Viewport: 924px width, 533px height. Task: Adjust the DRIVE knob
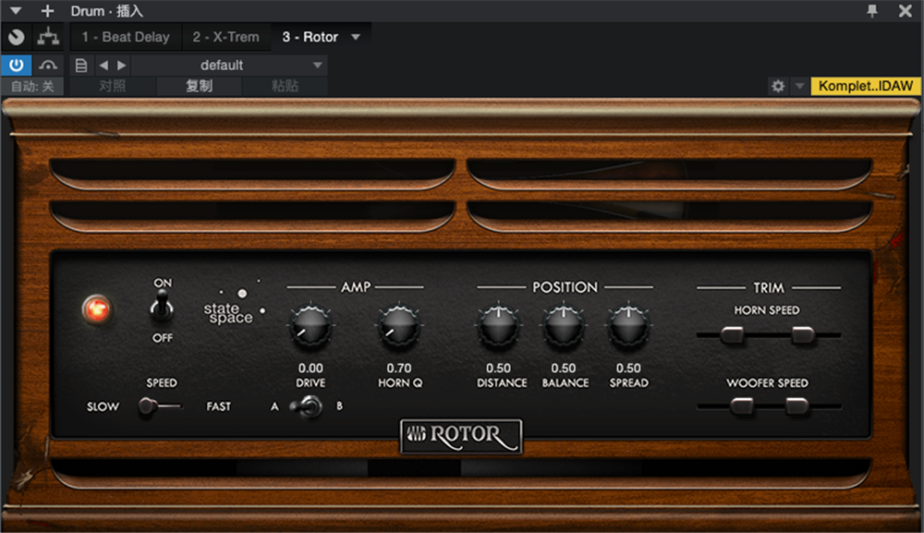pyautogui.click(x=310, y=326)
